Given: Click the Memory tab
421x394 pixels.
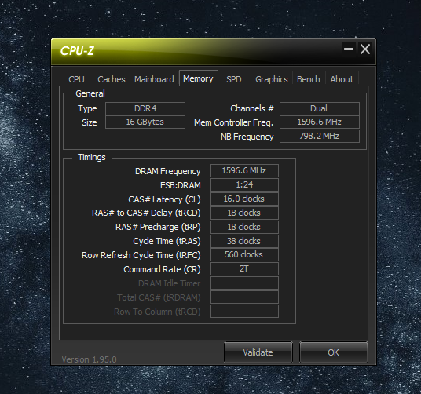Looking at the screenshot, I should (198, 78).
